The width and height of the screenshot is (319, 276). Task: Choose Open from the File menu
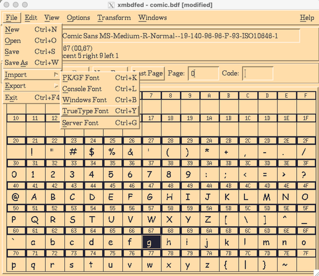pyautogui.click(x=32, y=41)
